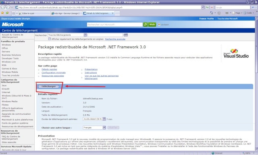Click the Microsoft logo in the header

click(x=13, y=25)
